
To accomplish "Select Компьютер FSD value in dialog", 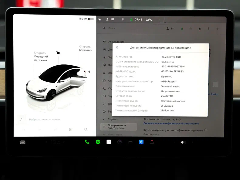I will pos(171,57).
